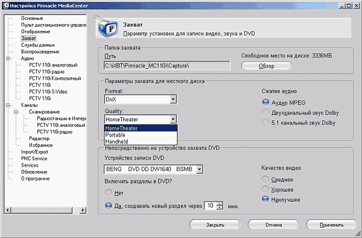362x238 pixels.
Task: Select Аудио tree label
Action: pyautogui.click(x=27, y=59)
